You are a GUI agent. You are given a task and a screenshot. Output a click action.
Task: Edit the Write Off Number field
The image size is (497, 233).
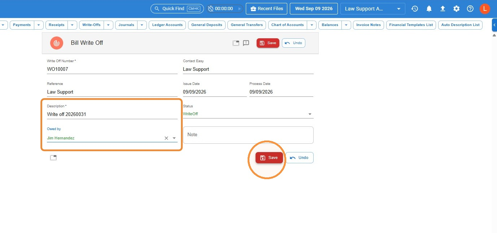click(x=112, y=69)
